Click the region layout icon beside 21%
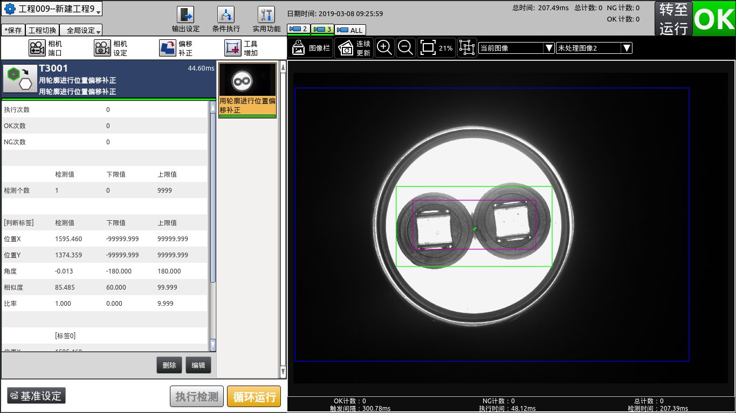This screenshot has width=736, height=413. click(467, 48)
